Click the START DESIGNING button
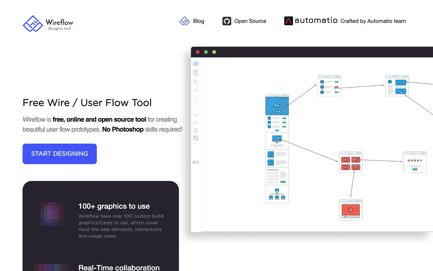The image size is (433, 271). (x=60, y=154)
